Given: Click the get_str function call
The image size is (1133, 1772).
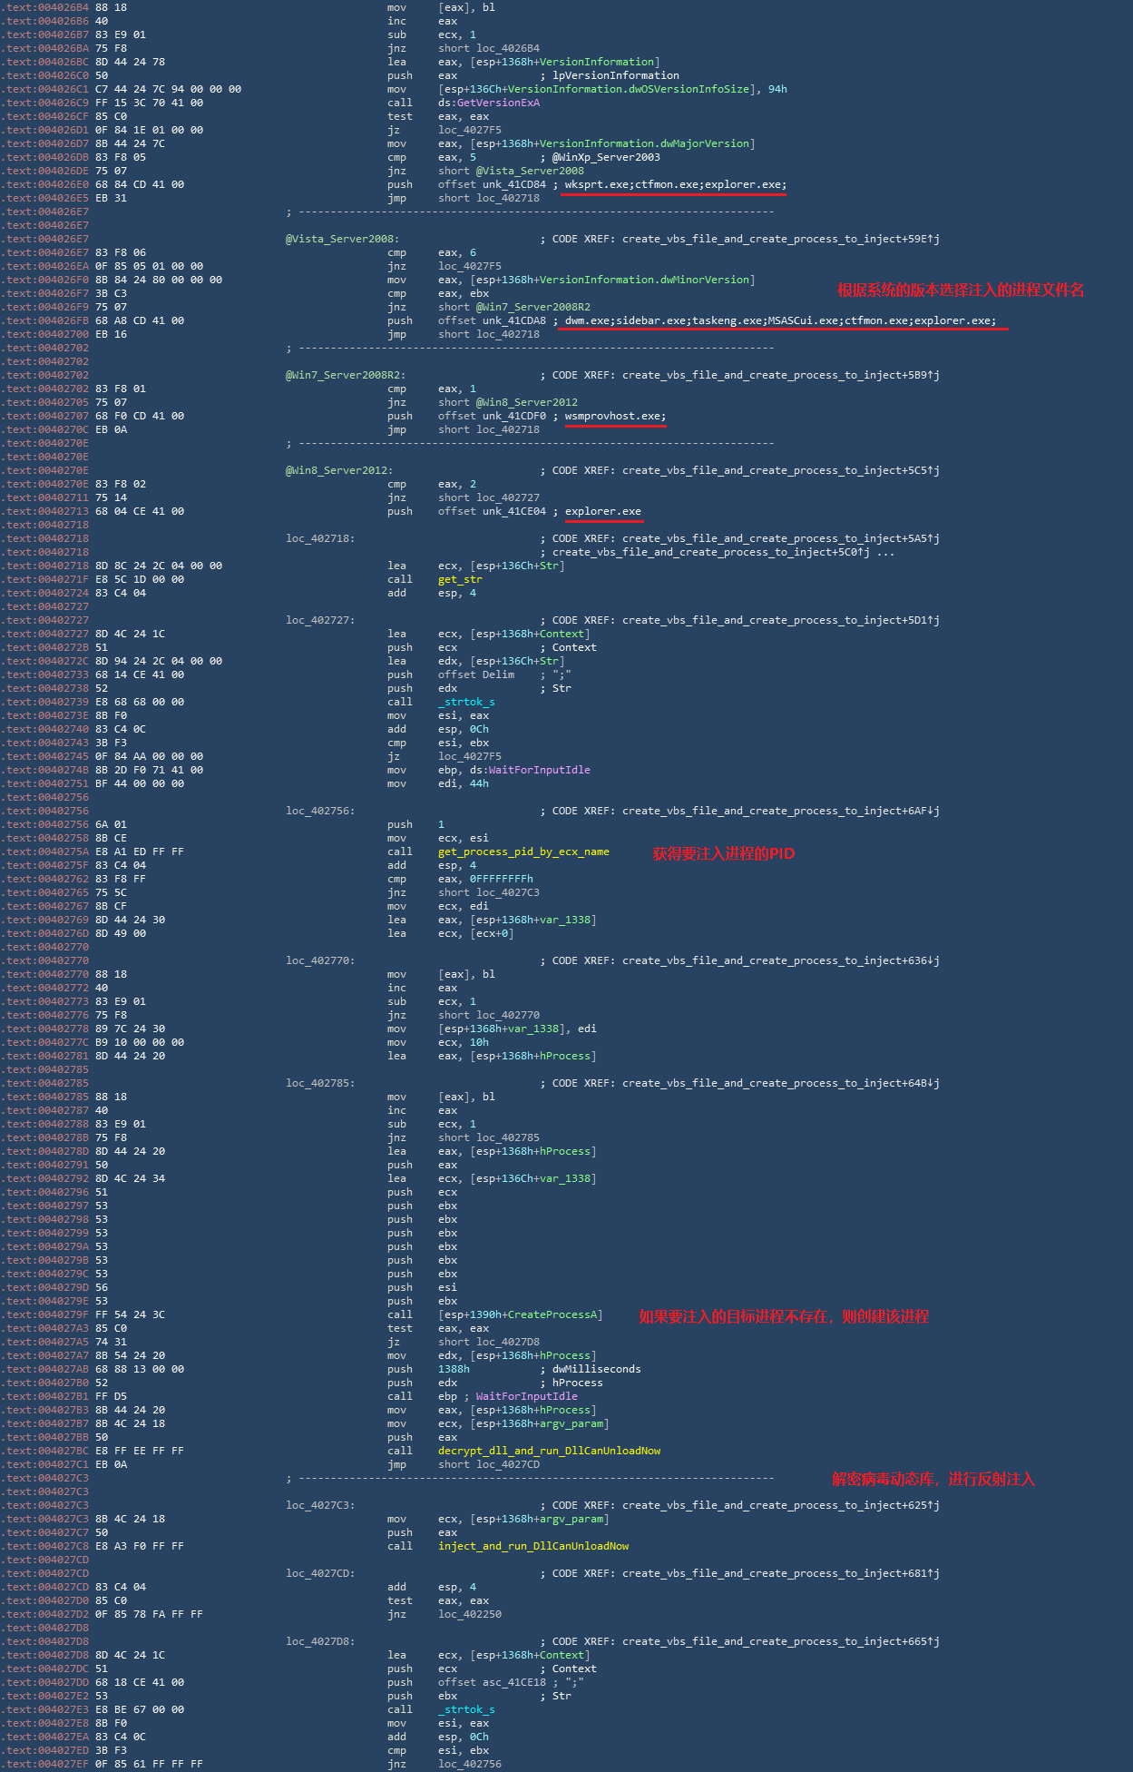Looking at the screenshot, I should tap(460, 579).
